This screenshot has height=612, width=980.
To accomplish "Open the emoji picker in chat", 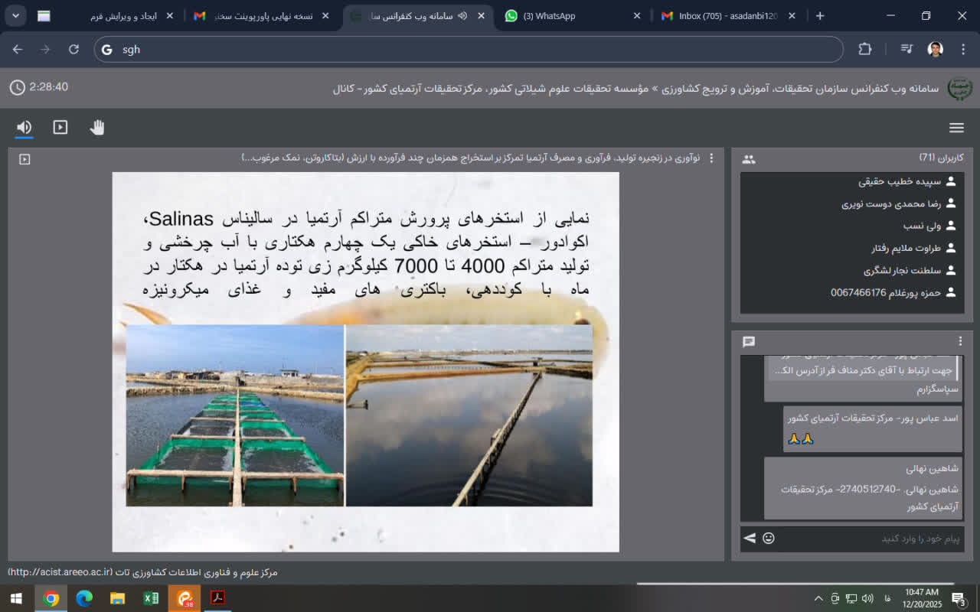I will pyautogui.click(x=769, y=538).
